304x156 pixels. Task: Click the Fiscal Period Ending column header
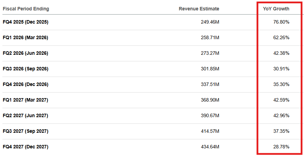point(26,9)
